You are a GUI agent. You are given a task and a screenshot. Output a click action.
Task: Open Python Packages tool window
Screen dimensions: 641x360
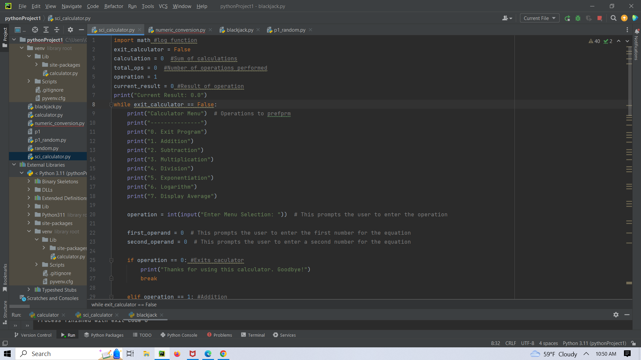[x=104, y=335]
